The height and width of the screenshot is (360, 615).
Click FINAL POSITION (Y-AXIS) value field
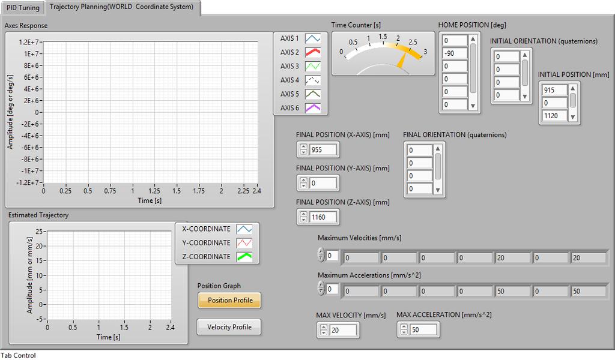pyautogui.click(x=323, y=183)
